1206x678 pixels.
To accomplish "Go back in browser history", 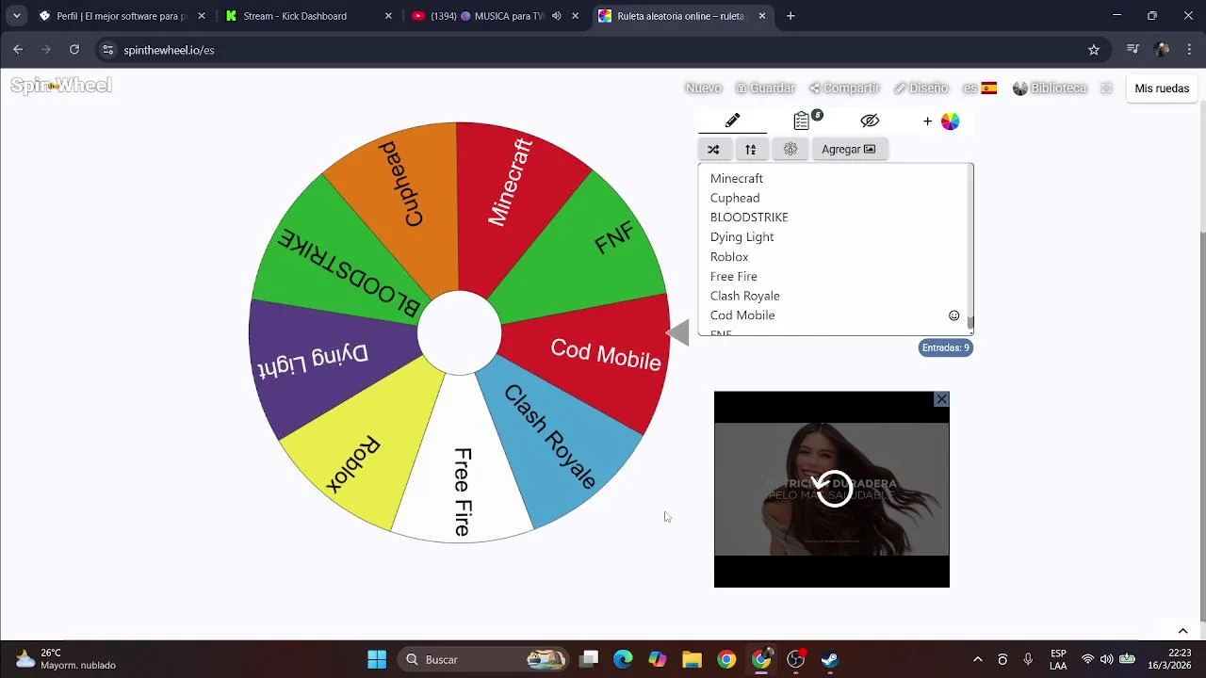I will (x=18, y=50).
